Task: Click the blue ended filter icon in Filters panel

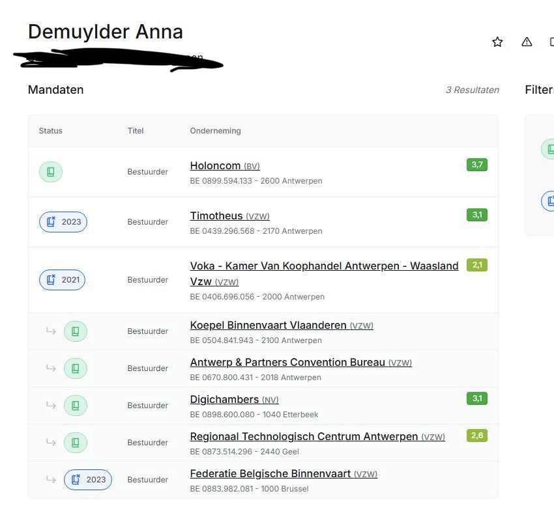Action: tap(549, 201)
